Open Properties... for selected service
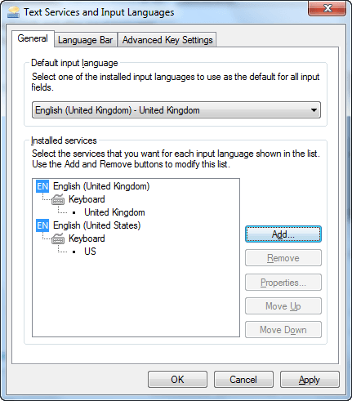Screen dimensions: 352x401 [x=283, y=283]
